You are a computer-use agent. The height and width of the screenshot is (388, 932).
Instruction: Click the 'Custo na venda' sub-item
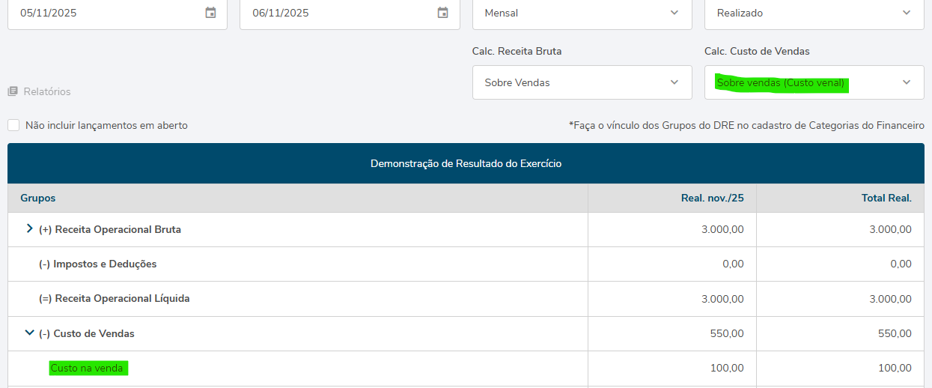click(87, 368)
